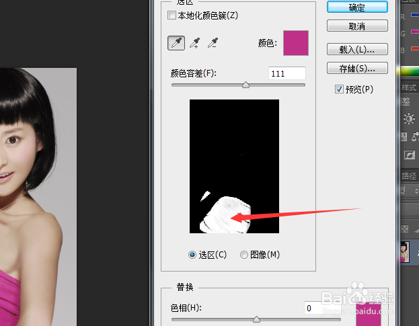
Task: Switch to the 样式 panel tab
Action: coord(409,87)
